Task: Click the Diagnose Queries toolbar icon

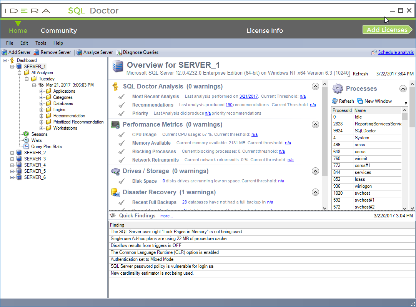Action: 119,52
